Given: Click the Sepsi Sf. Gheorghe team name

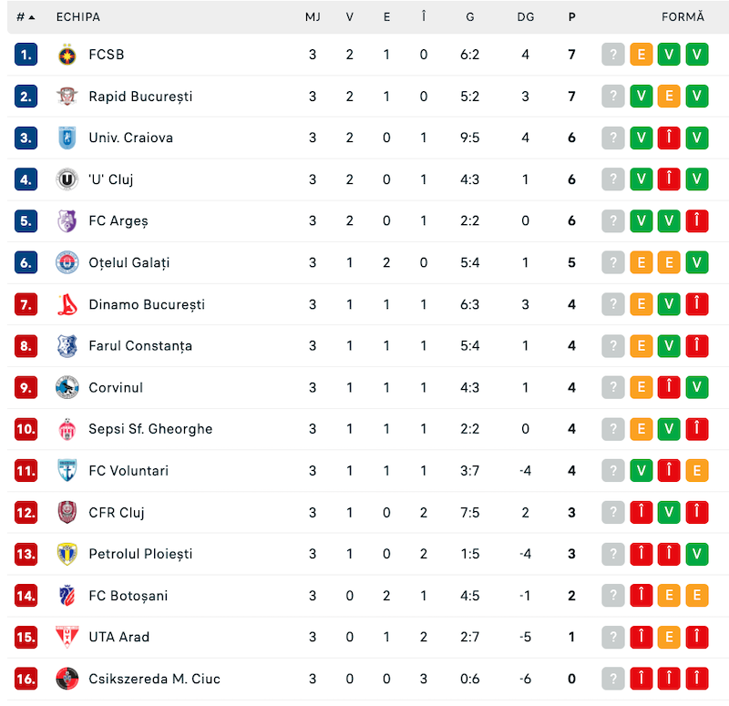Looking at the screenshot, I should coord(150,429).
